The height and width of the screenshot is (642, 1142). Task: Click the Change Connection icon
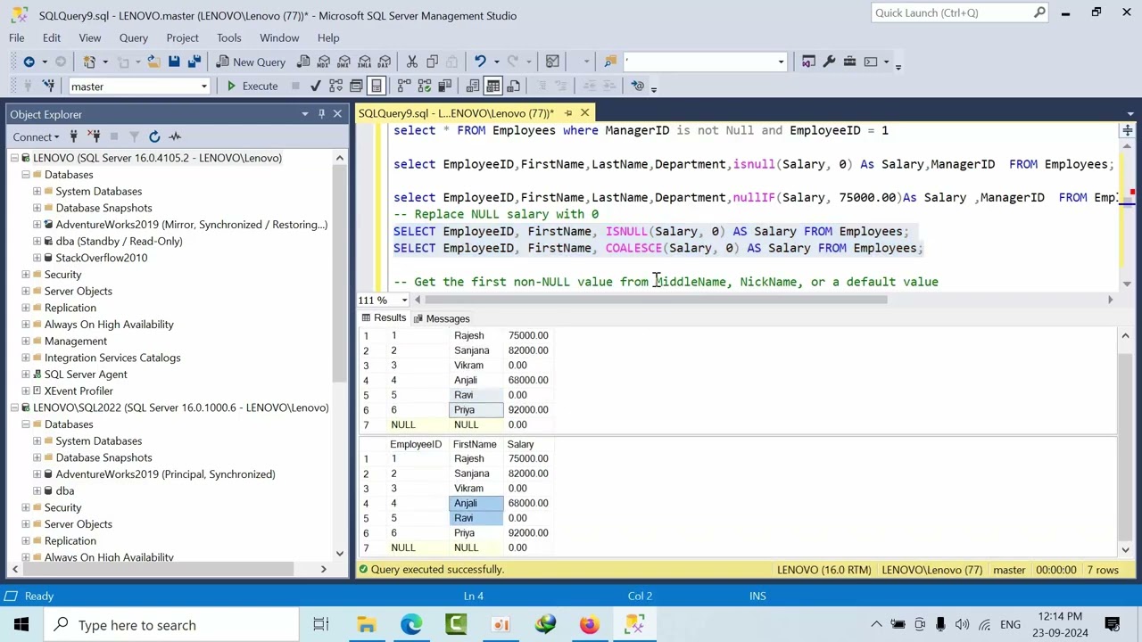tap(47, 86)
